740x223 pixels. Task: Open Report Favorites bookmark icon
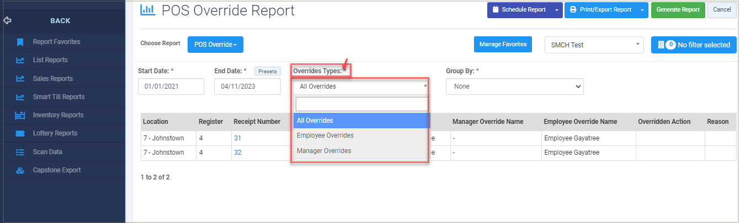(x=20, y=42)
